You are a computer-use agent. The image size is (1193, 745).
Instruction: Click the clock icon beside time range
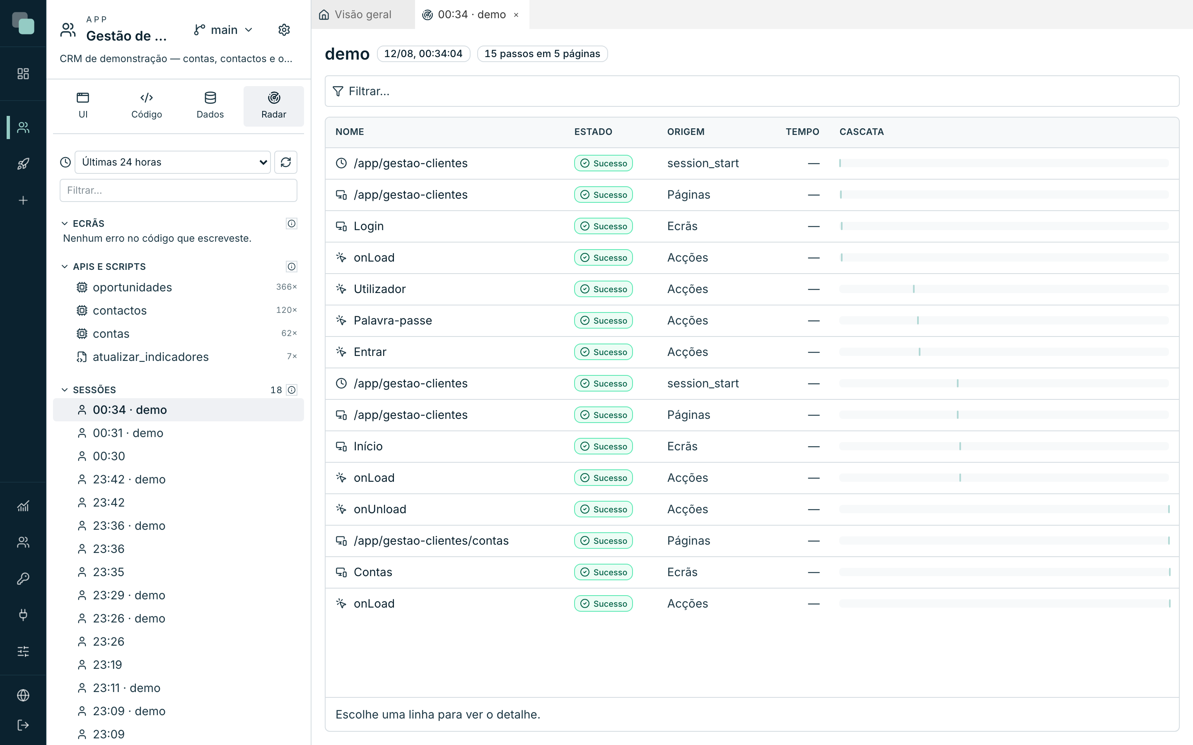[65, 162]
